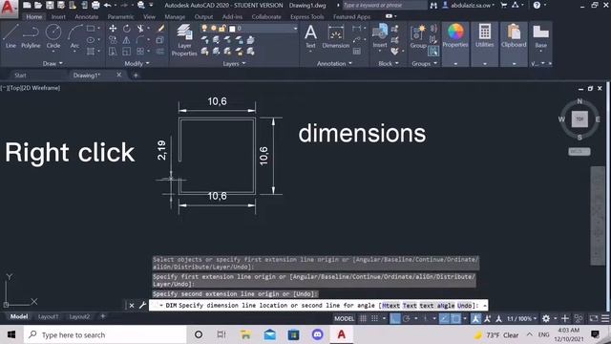Image resolution: width=611 pixels, height=344 pixels.
Task: Click the Autodesk App Store cart icon
Action: click(x=504, y=5)
